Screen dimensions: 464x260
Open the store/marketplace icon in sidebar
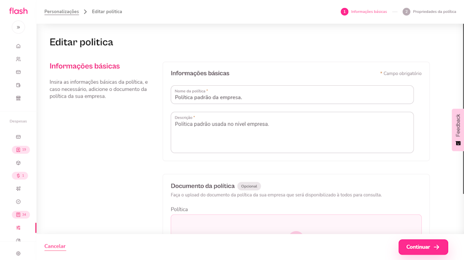pos(18,98)
